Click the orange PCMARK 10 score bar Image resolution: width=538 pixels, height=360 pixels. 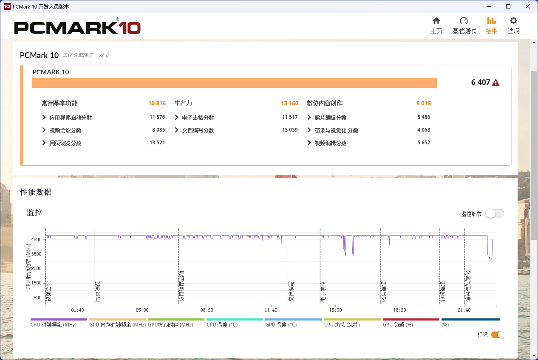[235, 83]
